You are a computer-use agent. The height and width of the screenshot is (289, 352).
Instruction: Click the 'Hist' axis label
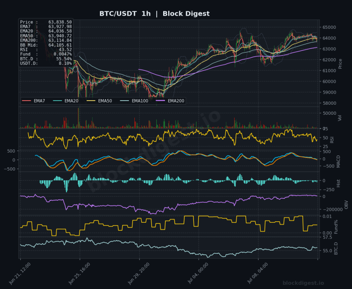pyautogui.click(x=338, y=183)
